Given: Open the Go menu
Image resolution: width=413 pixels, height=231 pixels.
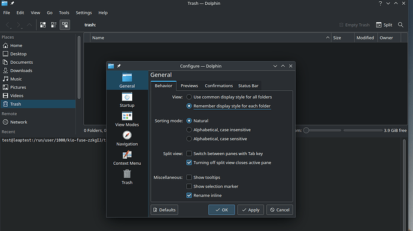Looking at the screenshot, I should click(x=50, y=13).
